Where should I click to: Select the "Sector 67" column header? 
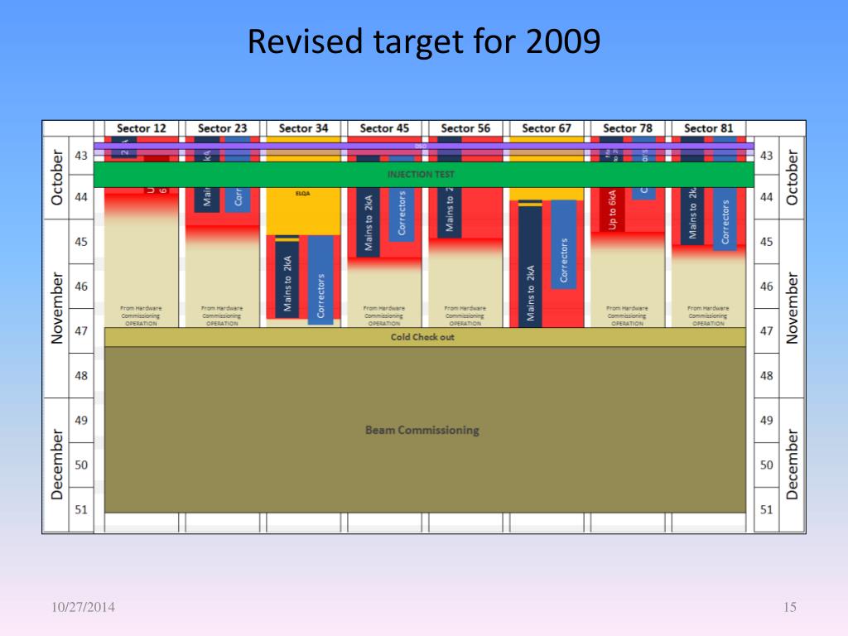click(547, 128)
